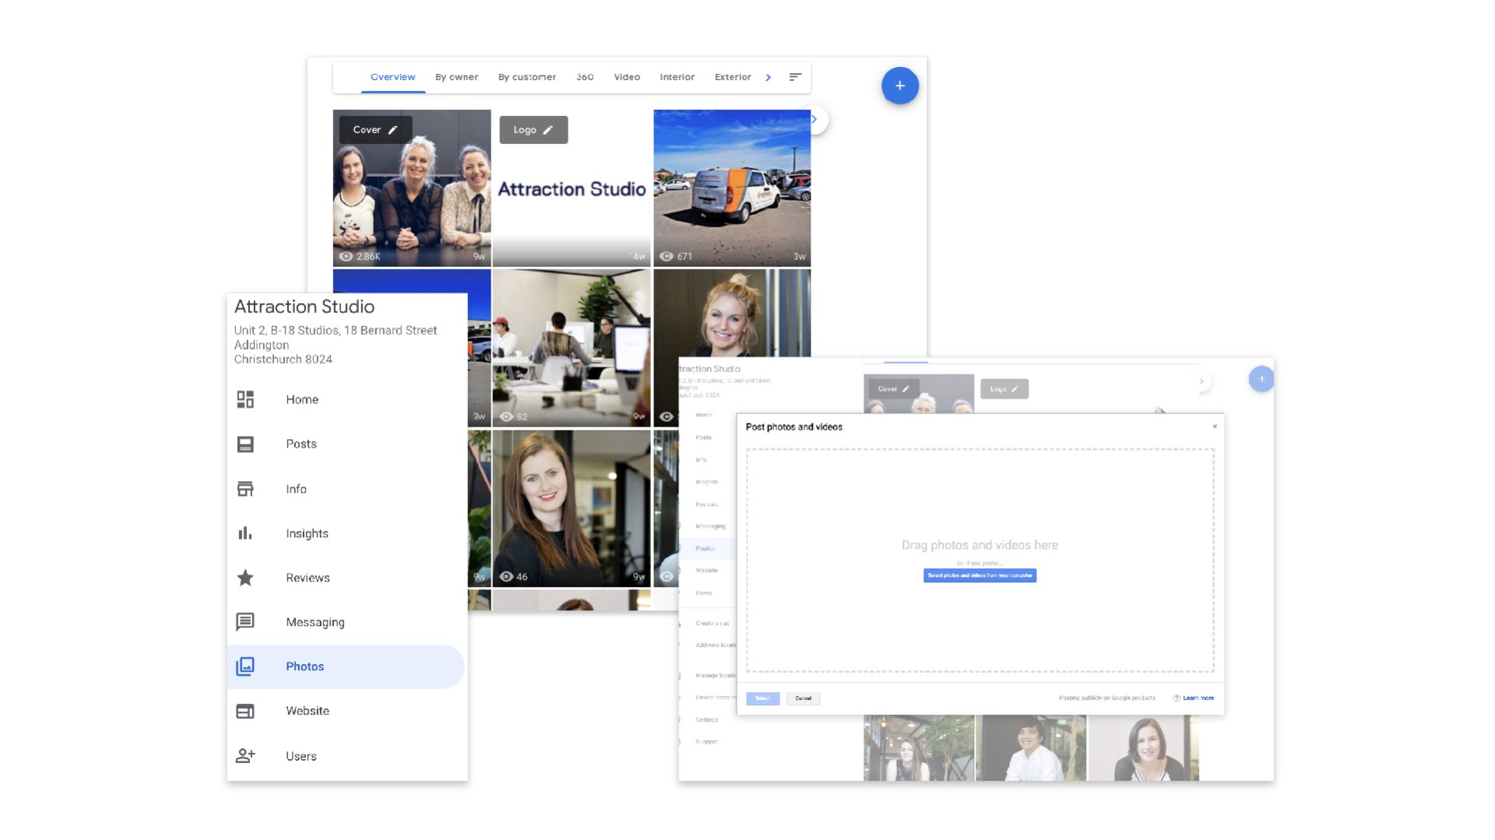Select the 360 photos tab
The width and height of the screenshot is (1495, 840).
pos(585,77)
